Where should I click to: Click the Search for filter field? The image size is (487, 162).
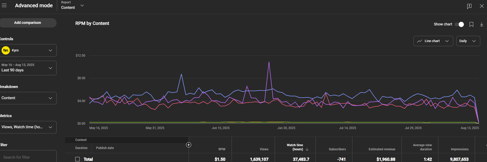(x=28, y=157)
